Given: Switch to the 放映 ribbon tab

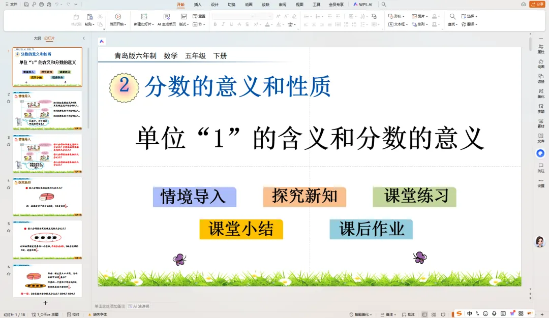Looking at the screenshot, I should (265, 5).
